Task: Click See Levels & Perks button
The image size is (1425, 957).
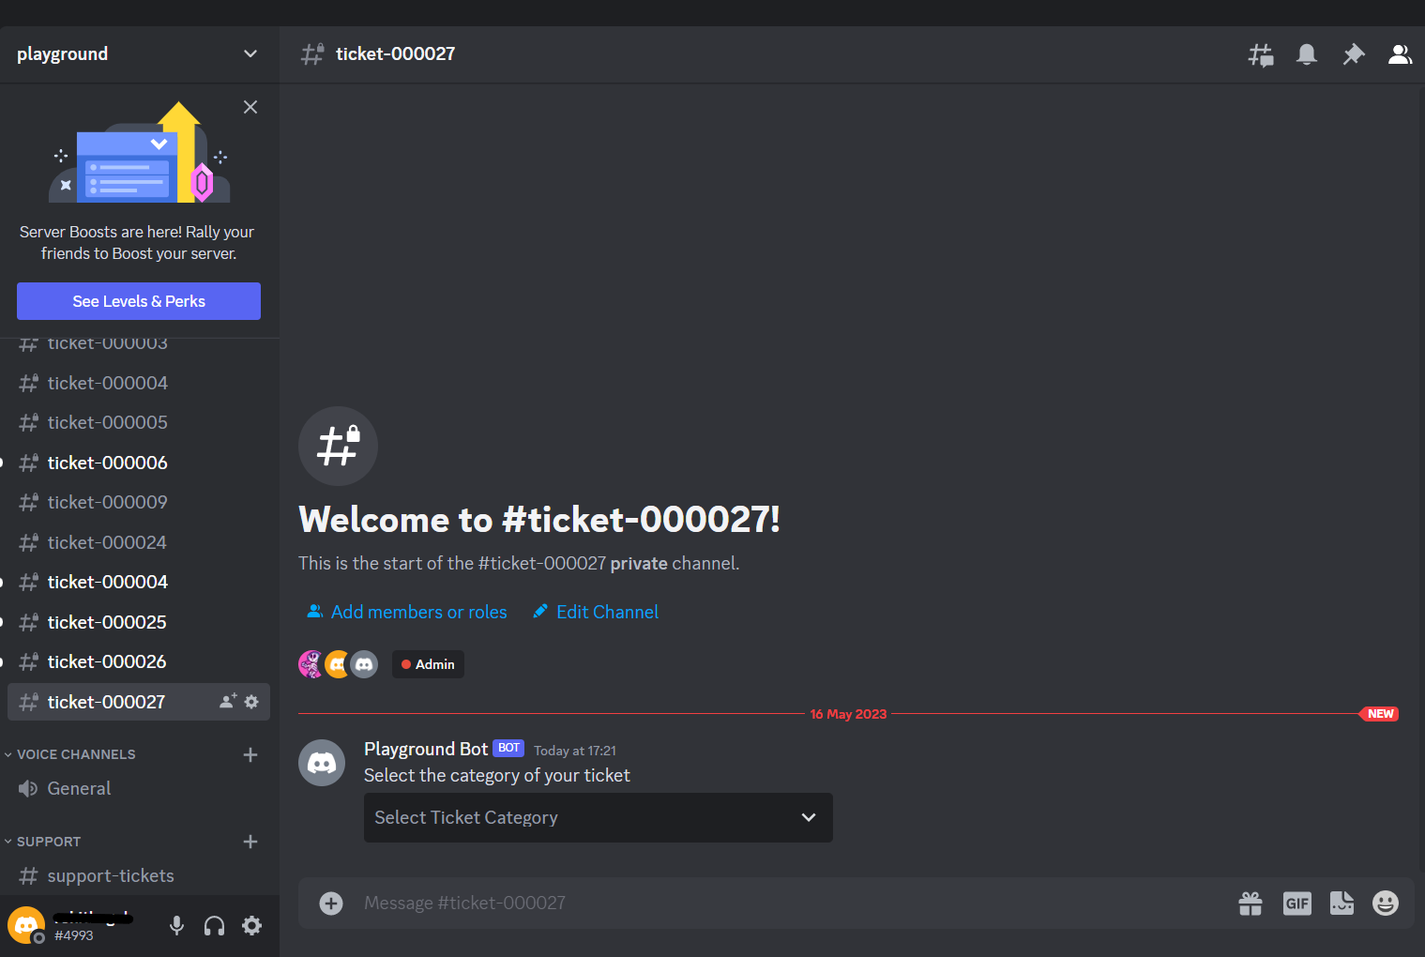Action: coord(139,301)
